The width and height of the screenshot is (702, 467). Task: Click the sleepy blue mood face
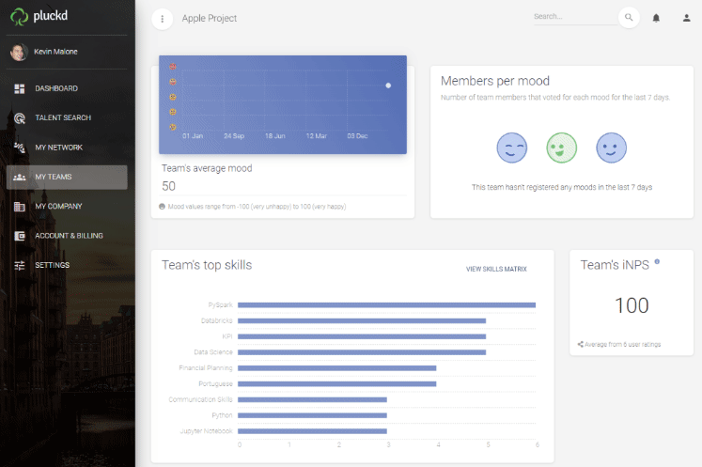tap(512, 148)
